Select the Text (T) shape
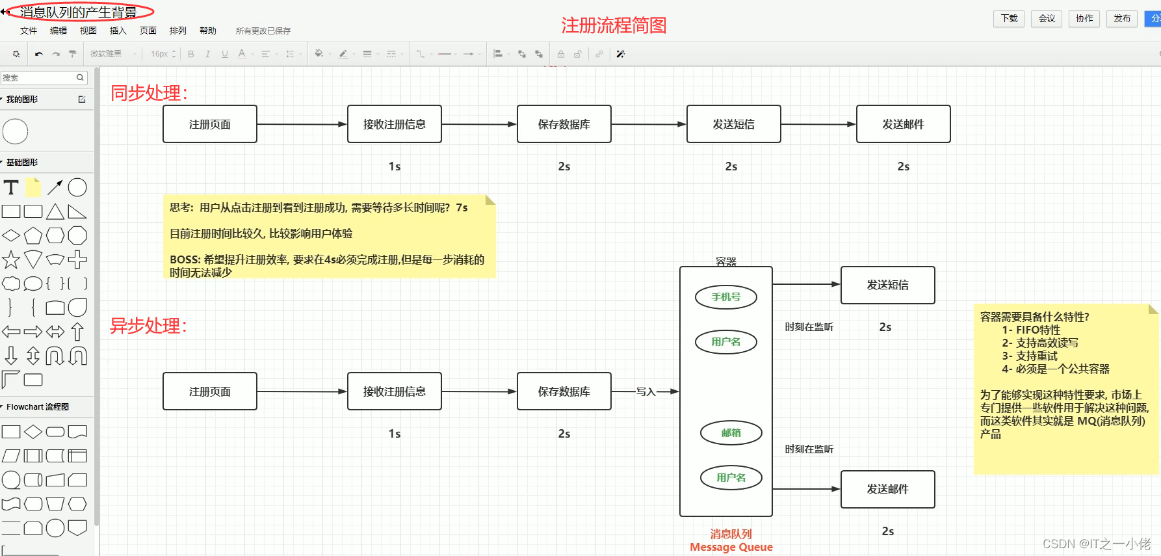This screenshot has width=1161, height=556. click(11, 187)
